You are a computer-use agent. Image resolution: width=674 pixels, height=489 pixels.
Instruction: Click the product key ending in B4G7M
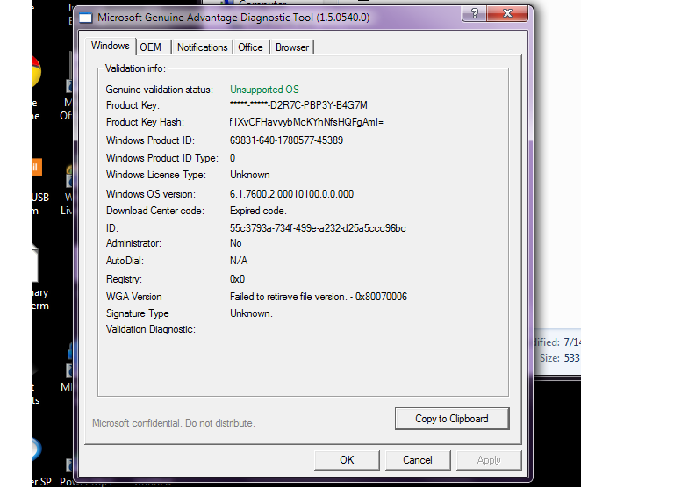tap(298, 105)
